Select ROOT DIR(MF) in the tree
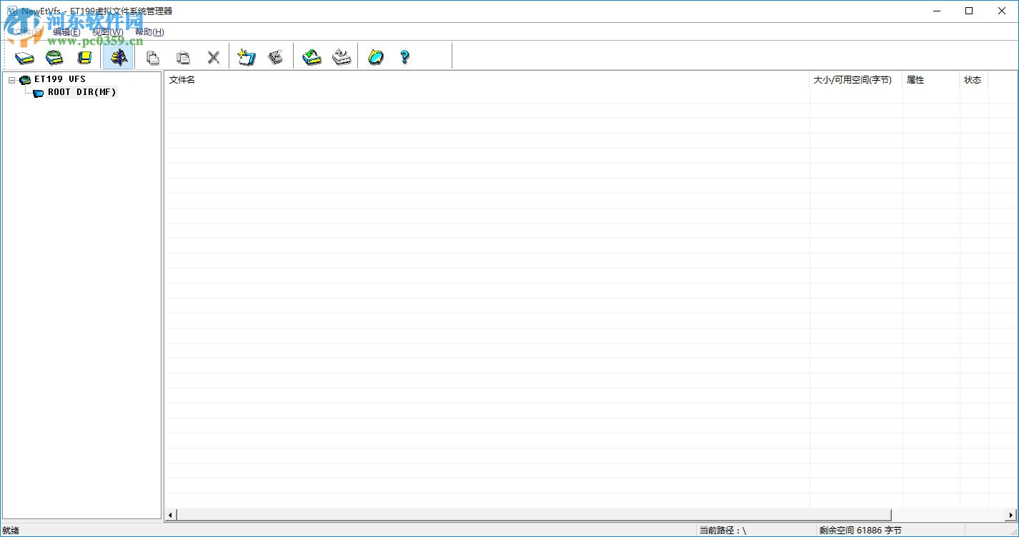Screen dimensions: 1019x537 [81, 92]
